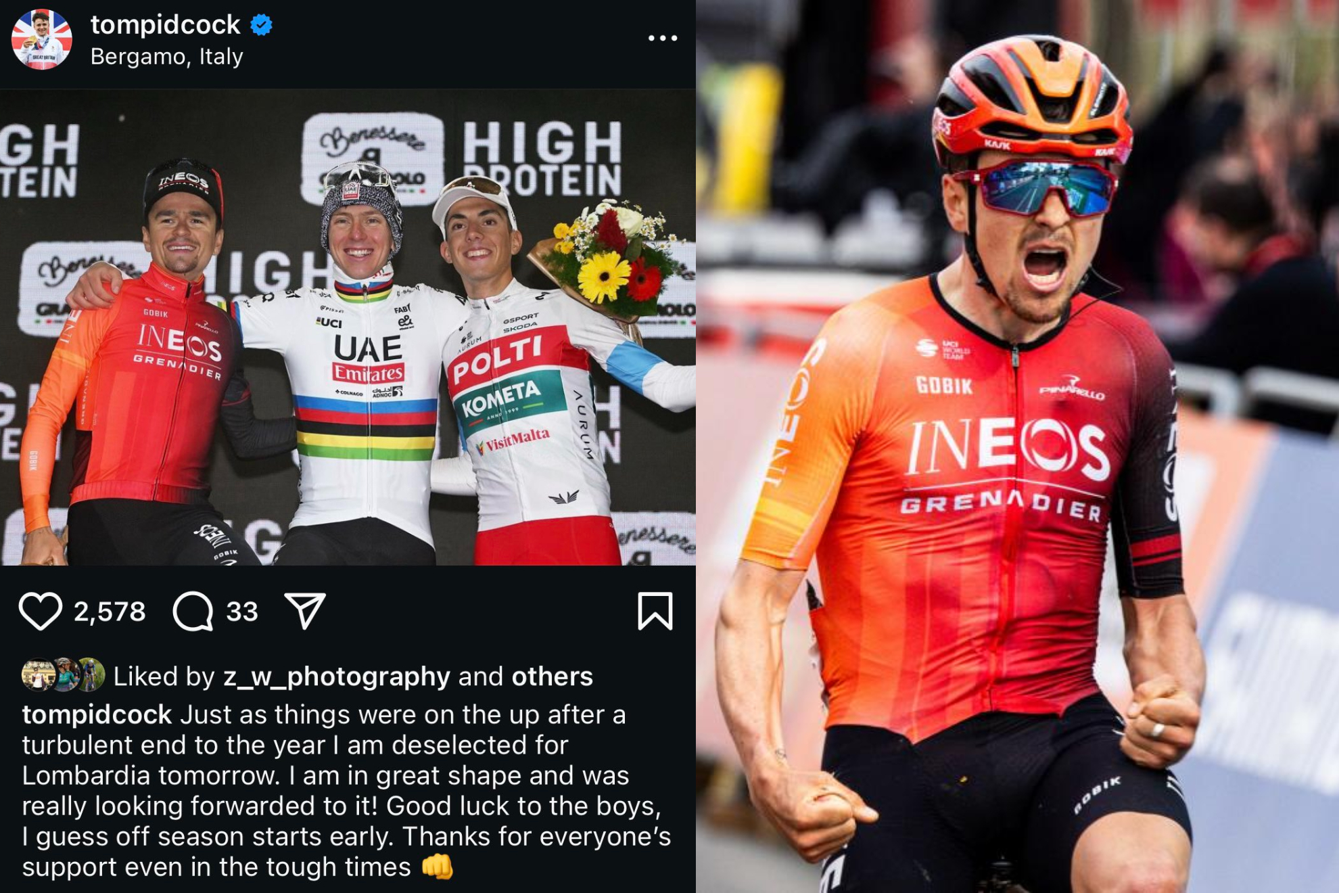This screenshot has width=1339, height=893.
Task: Click the first liker avatar
Action: click(x=37, y=674)
